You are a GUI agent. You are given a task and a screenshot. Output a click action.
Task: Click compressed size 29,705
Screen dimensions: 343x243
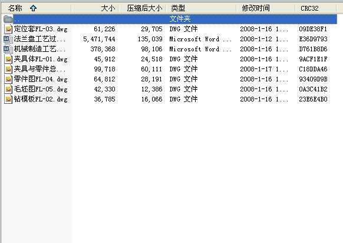pos(151,29)
